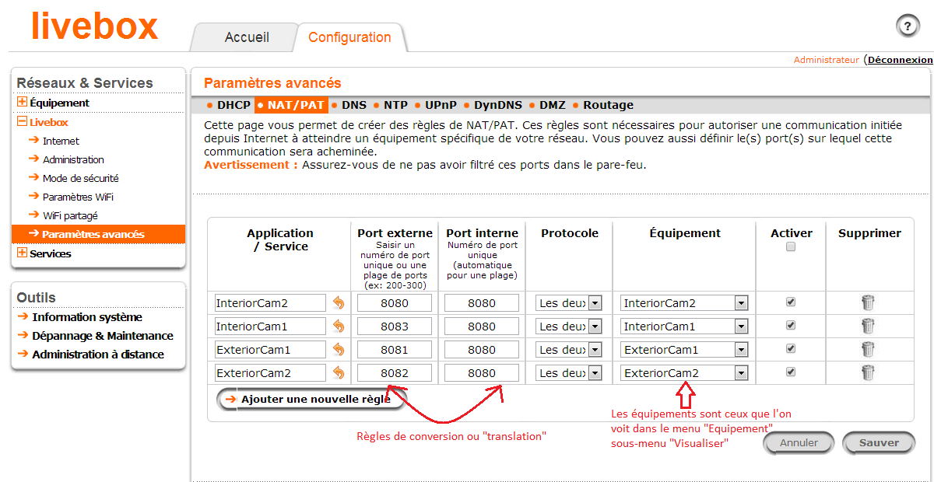Viewport: 934px width, 482px height.
Task: Open Équipement dropdown showing ExteriorCam2
Action: click(x=740, y=373)
